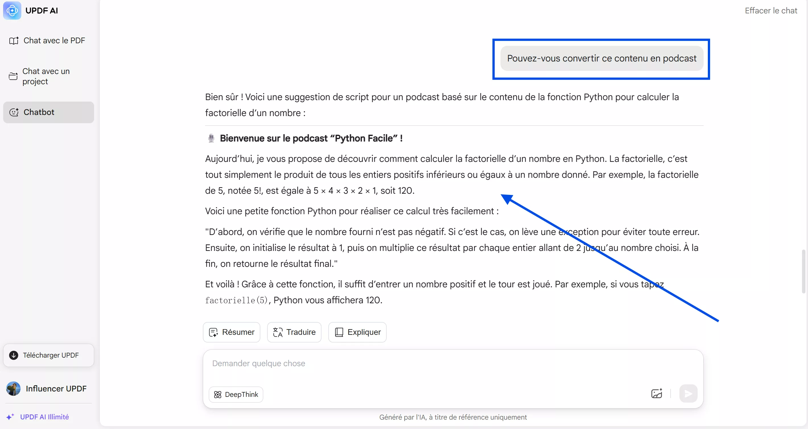Select the Chatbot smiley icon
Image resolution: width=808 pixels, height=429 pixels.
14,112
